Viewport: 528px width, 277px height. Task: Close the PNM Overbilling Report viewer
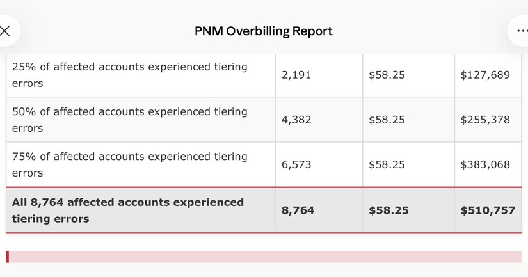point(5,31)
